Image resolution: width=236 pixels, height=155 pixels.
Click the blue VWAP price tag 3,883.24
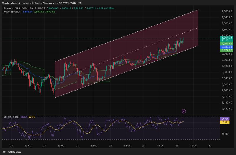pyautogui.click(x=226, y=47)
